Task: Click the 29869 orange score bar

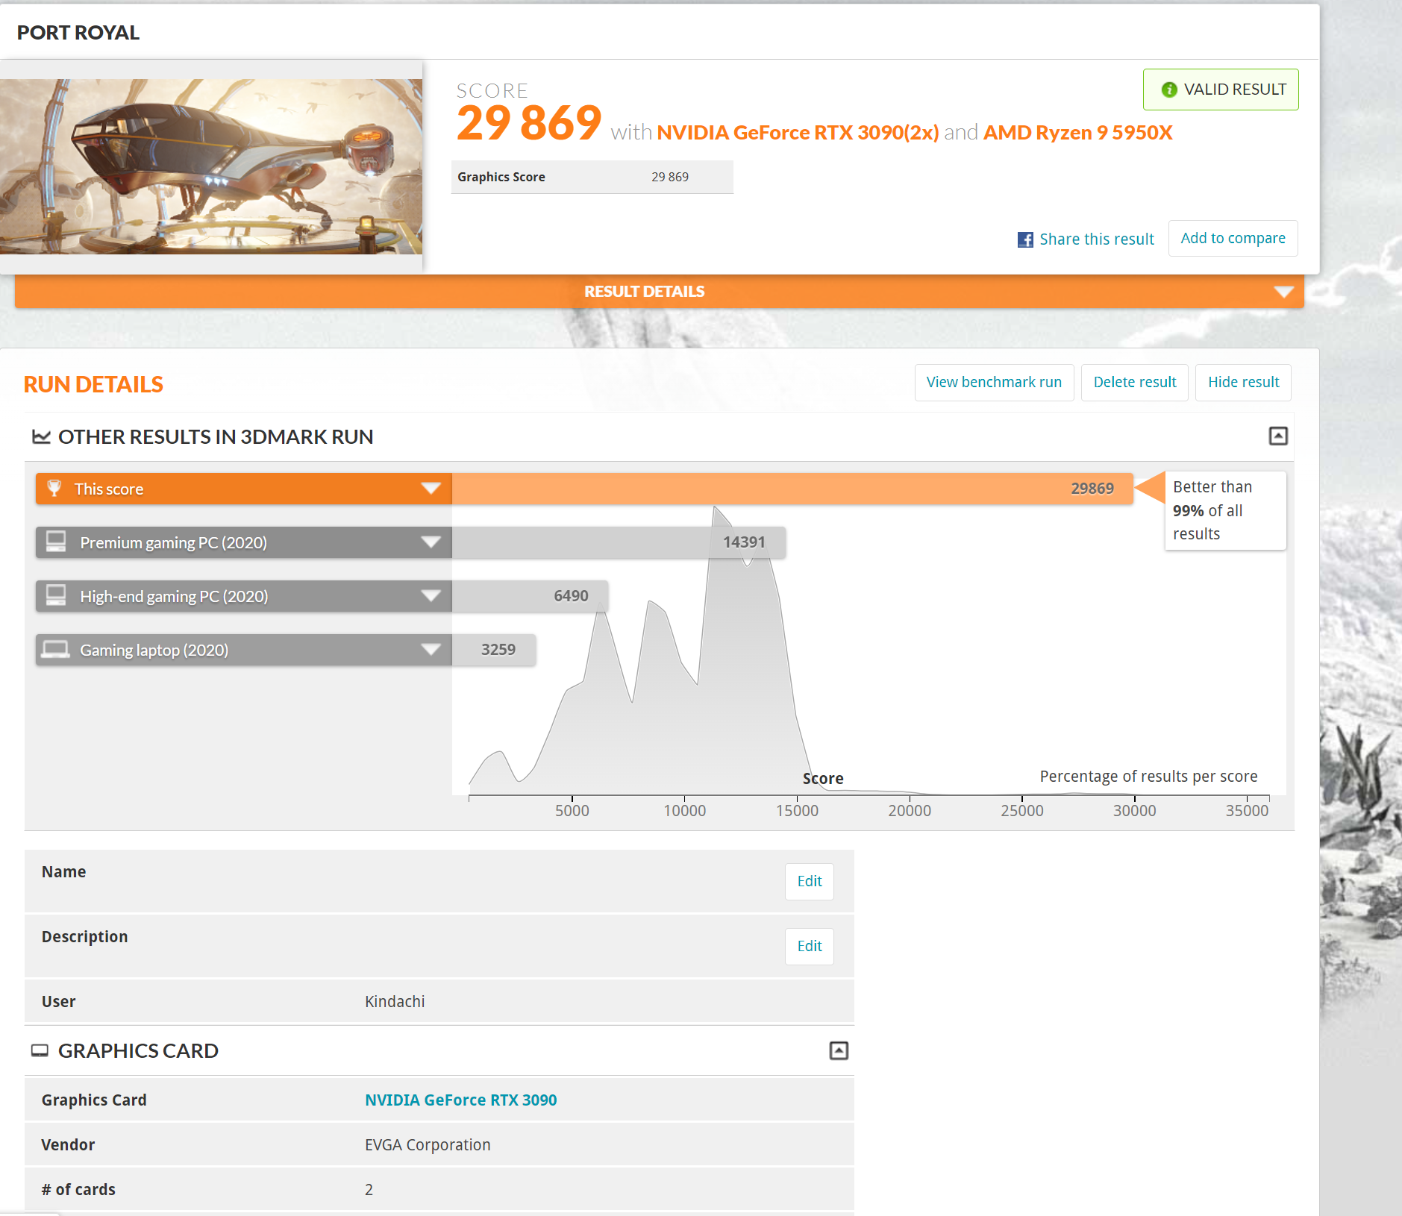Action: 792,489
